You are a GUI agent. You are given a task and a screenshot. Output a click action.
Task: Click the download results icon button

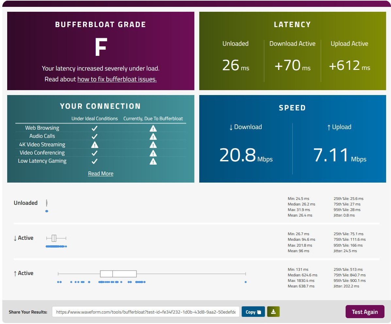point(273,312)
